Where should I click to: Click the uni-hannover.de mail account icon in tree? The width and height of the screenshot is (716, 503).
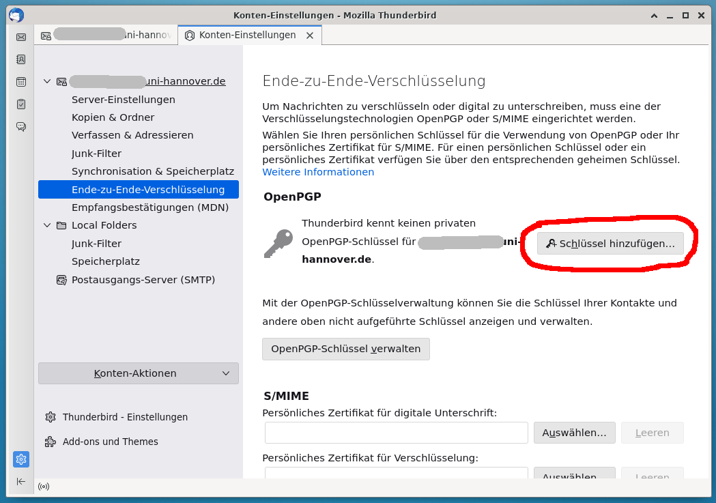click(61, 82)
